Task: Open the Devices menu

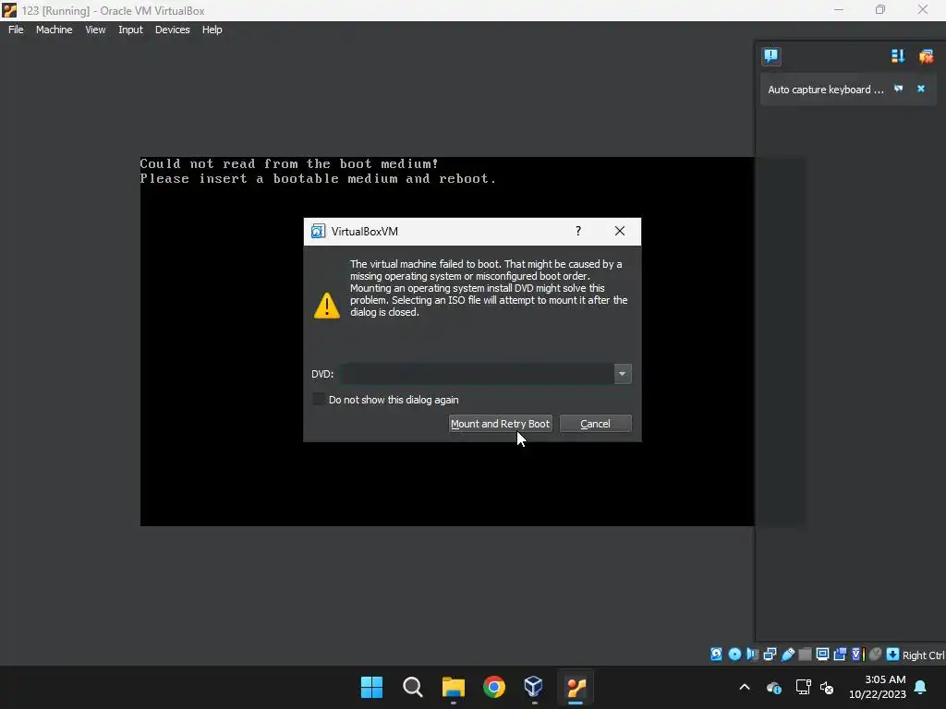Action: click(172, 30)
